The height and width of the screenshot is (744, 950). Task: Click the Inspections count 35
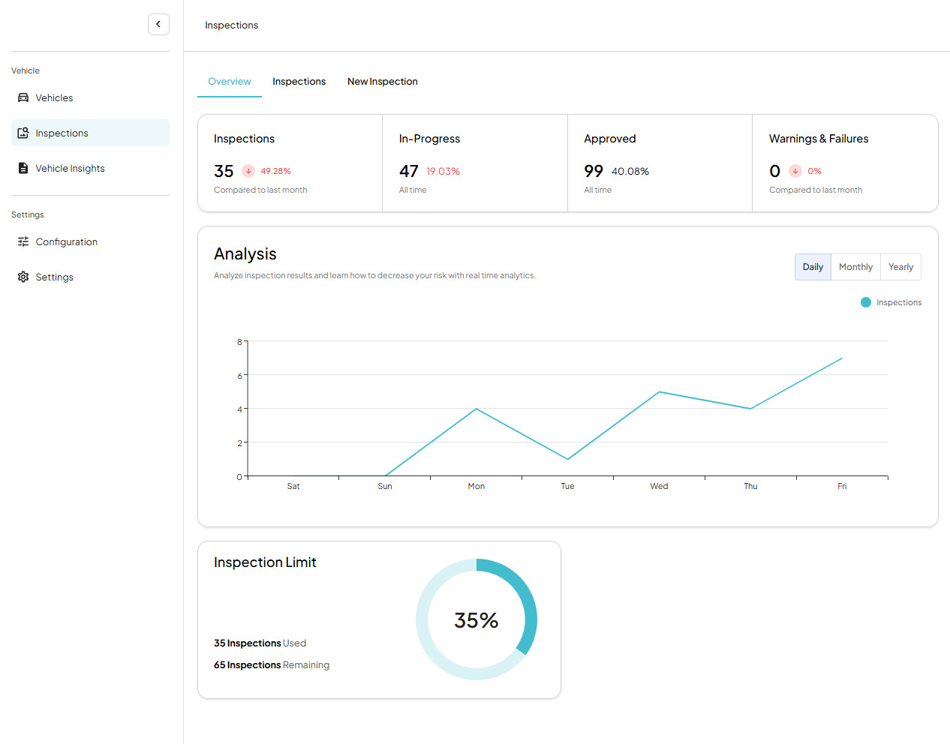pyautogui.click(x=224, y=171)
